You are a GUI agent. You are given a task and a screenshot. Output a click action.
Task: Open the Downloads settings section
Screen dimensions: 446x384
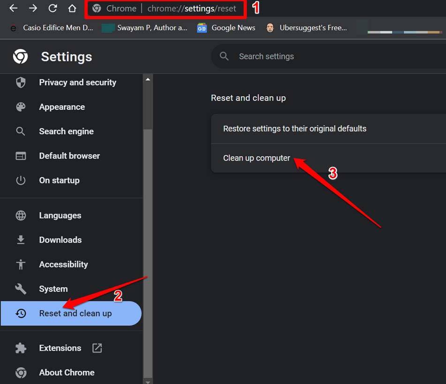60,240
